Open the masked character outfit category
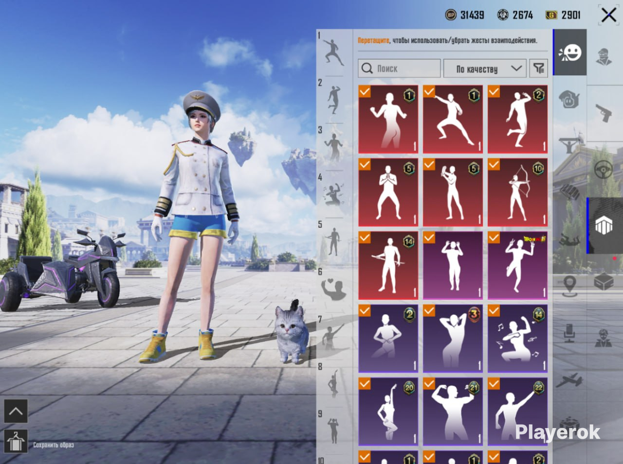The image size is (623, 464). [604, 56]
